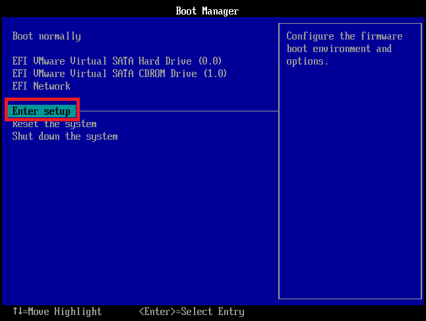Click the 'Configure the firmware' help text

pos(344,36)
